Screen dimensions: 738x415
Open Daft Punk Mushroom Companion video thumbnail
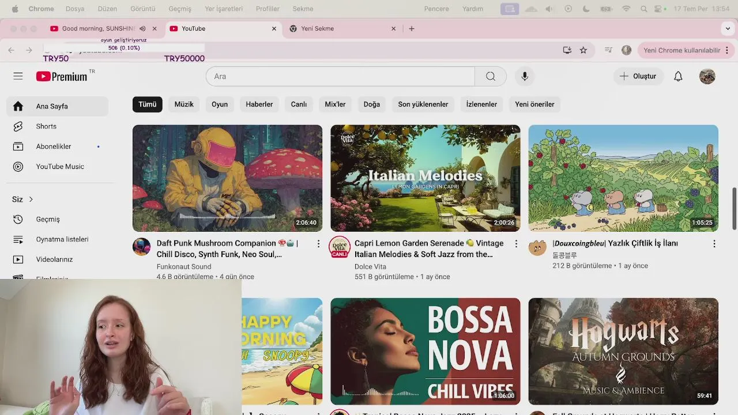[x=227, y=178]
